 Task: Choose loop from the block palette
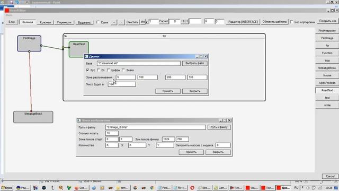(x=327, y=60)
